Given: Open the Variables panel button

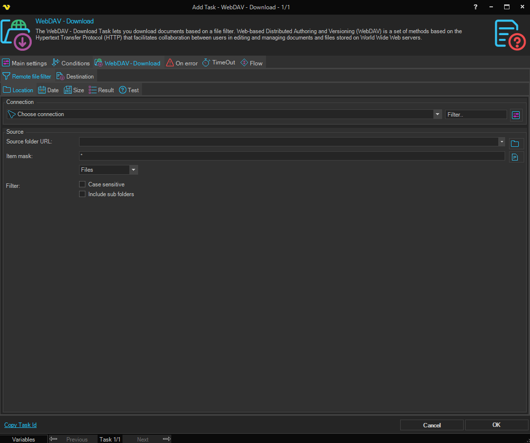Looking at the screenshot, I should click(23, 439).
